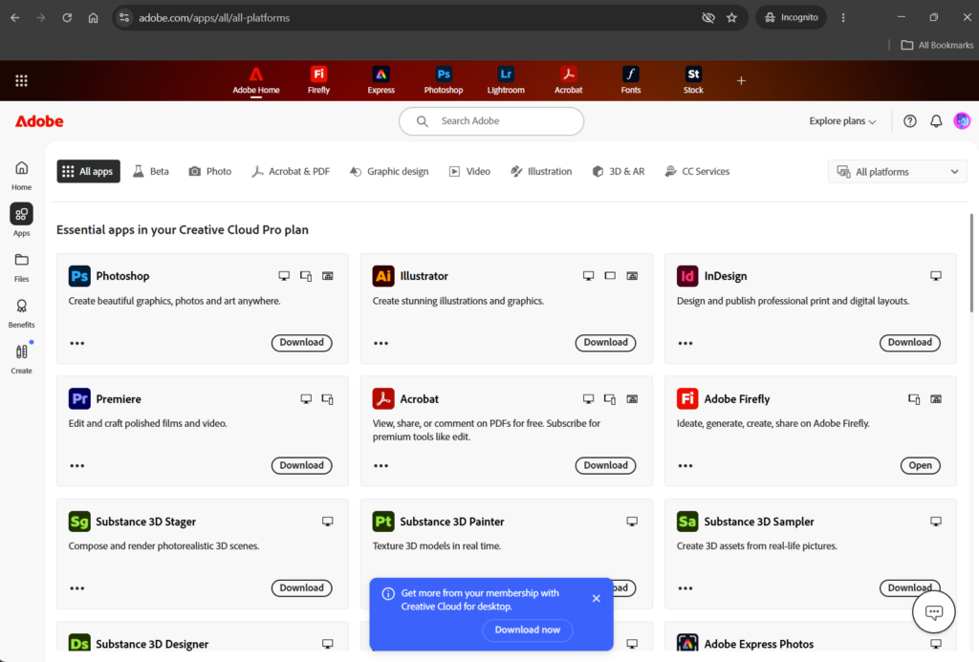
Task: Click the Adobe Firefly icon in its card
Action: pyautogui.click(x=687, y=398)
